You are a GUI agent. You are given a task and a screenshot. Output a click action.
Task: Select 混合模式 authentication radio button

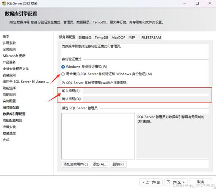coord(63,74)
